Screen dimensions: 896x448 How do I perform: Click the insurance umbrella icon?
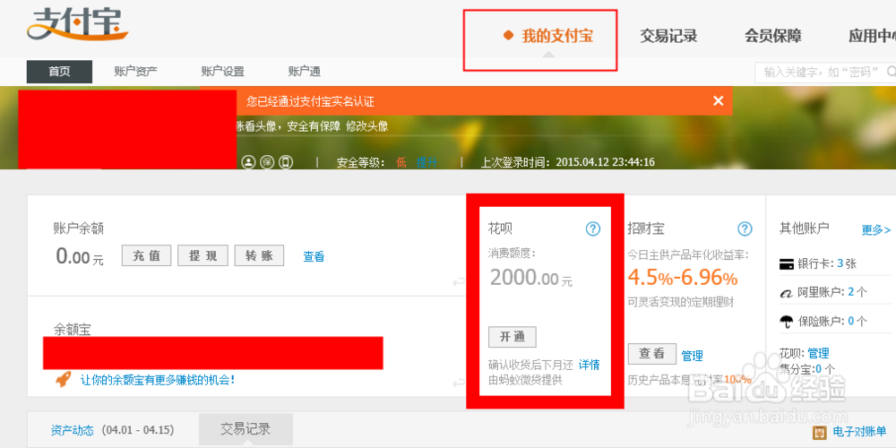point(787,321)
